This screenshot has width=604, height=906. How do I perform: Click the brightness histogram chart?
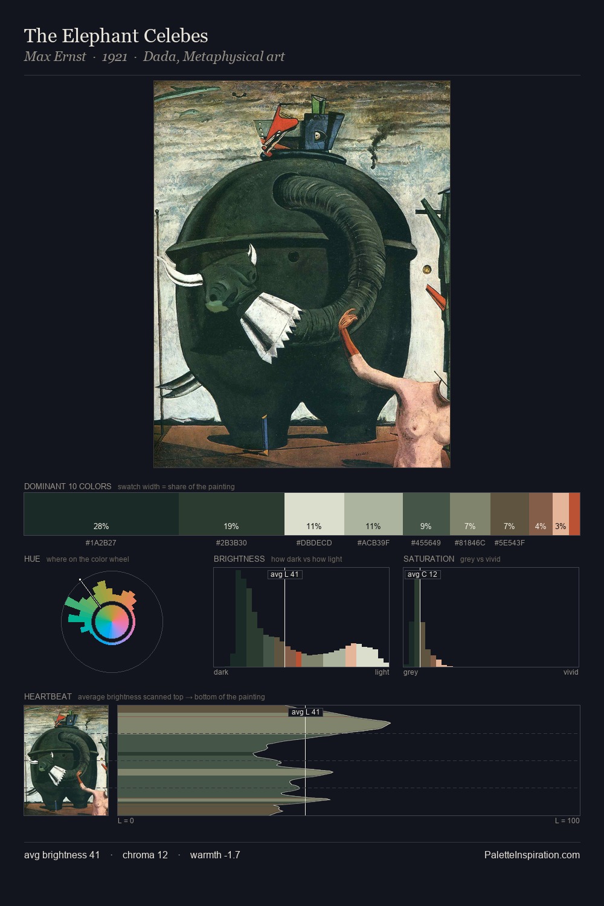[x=301, y=617]
